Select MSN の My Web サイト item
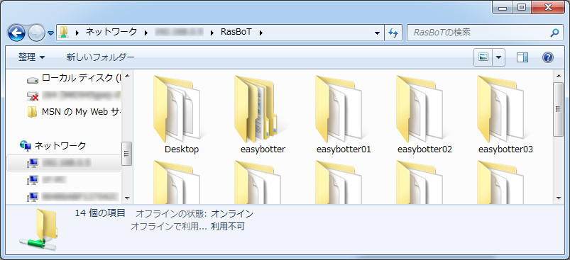570x260 pixels. (x=73, y=112)
